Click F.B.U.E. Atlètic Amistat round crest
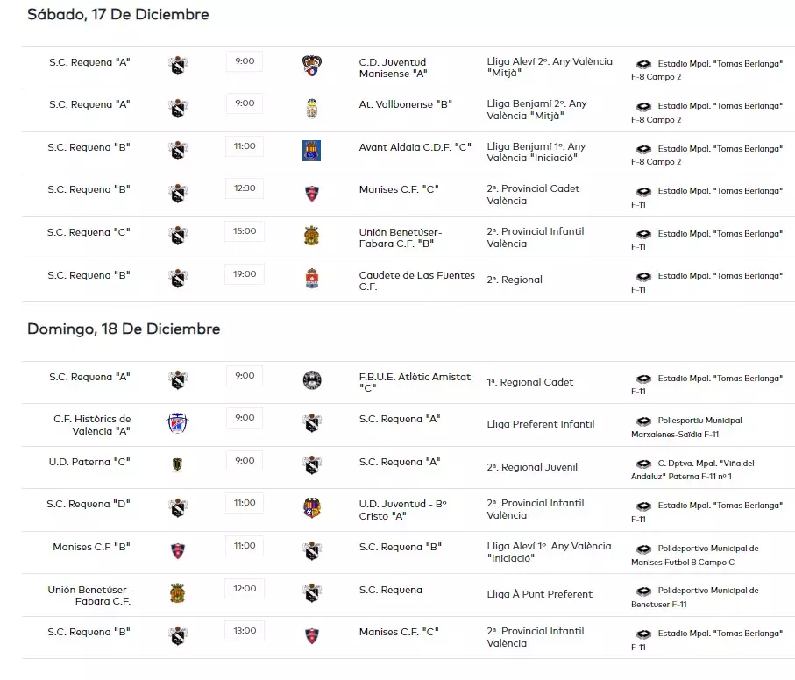The width and height of the screenshot is (795, 680). click(x=311, y=380)
